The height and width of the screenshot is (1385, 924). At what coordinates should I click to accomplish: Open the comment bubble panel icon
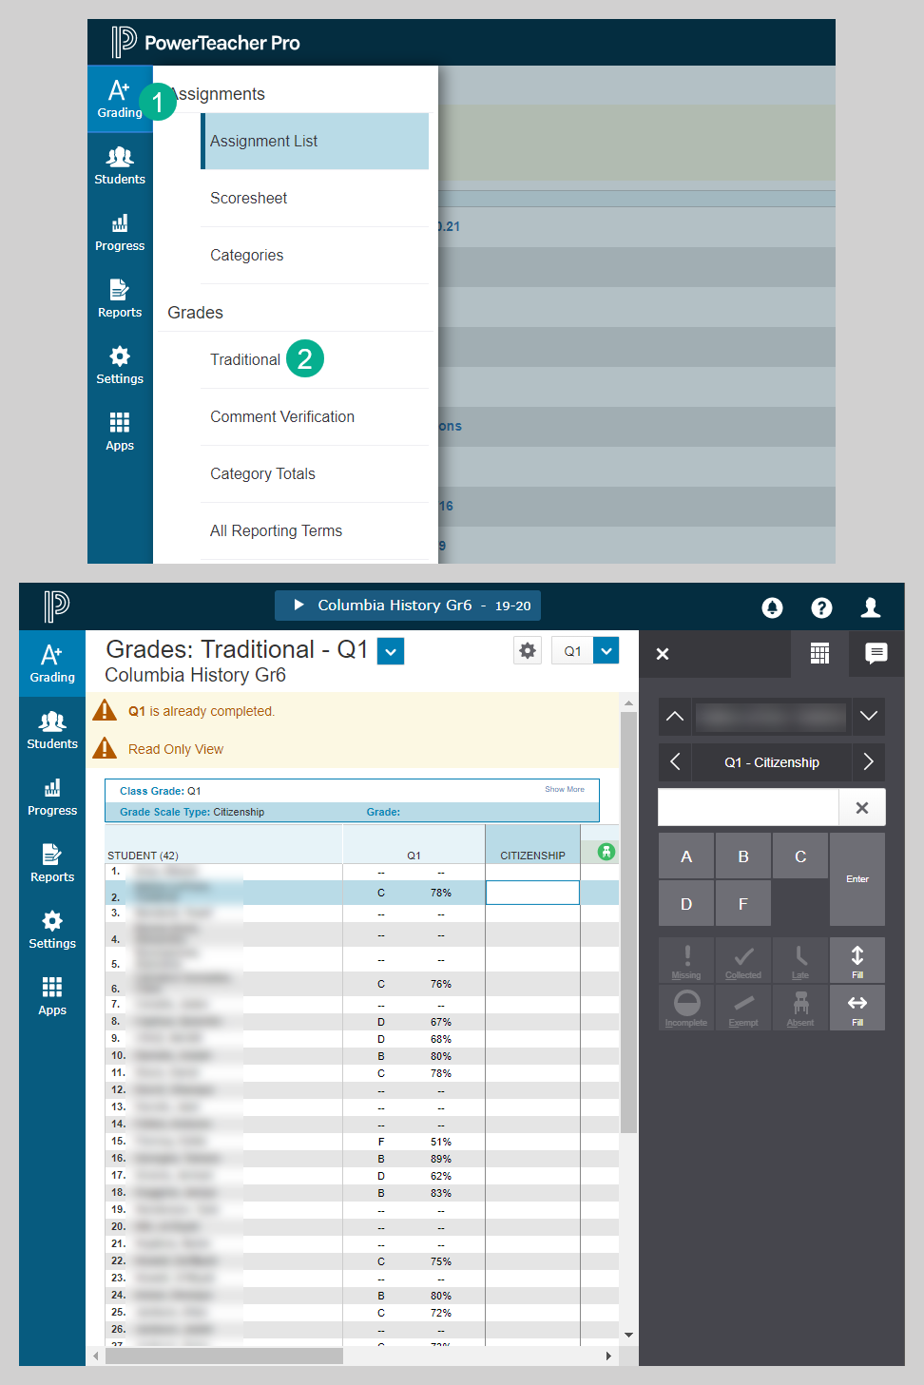[876, 653]
